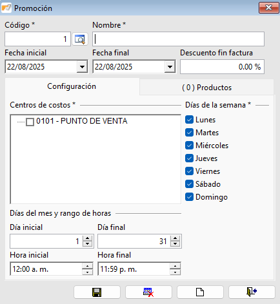Toggle the Domingo checkbox
Image resolution: width=280 pixels, height=304 pixels.
click(189, 197)
